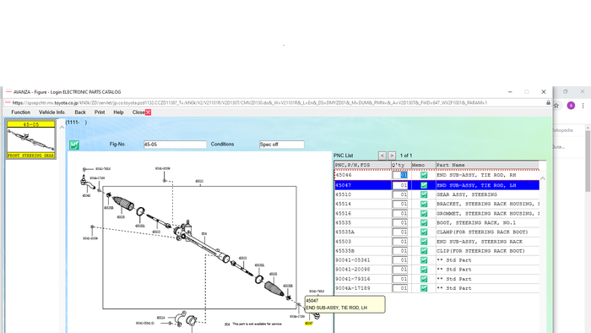Screen dimensions: 591x333
Task: Click the PNC,P/N,FIG column header
Action: (x=362, y=165)
